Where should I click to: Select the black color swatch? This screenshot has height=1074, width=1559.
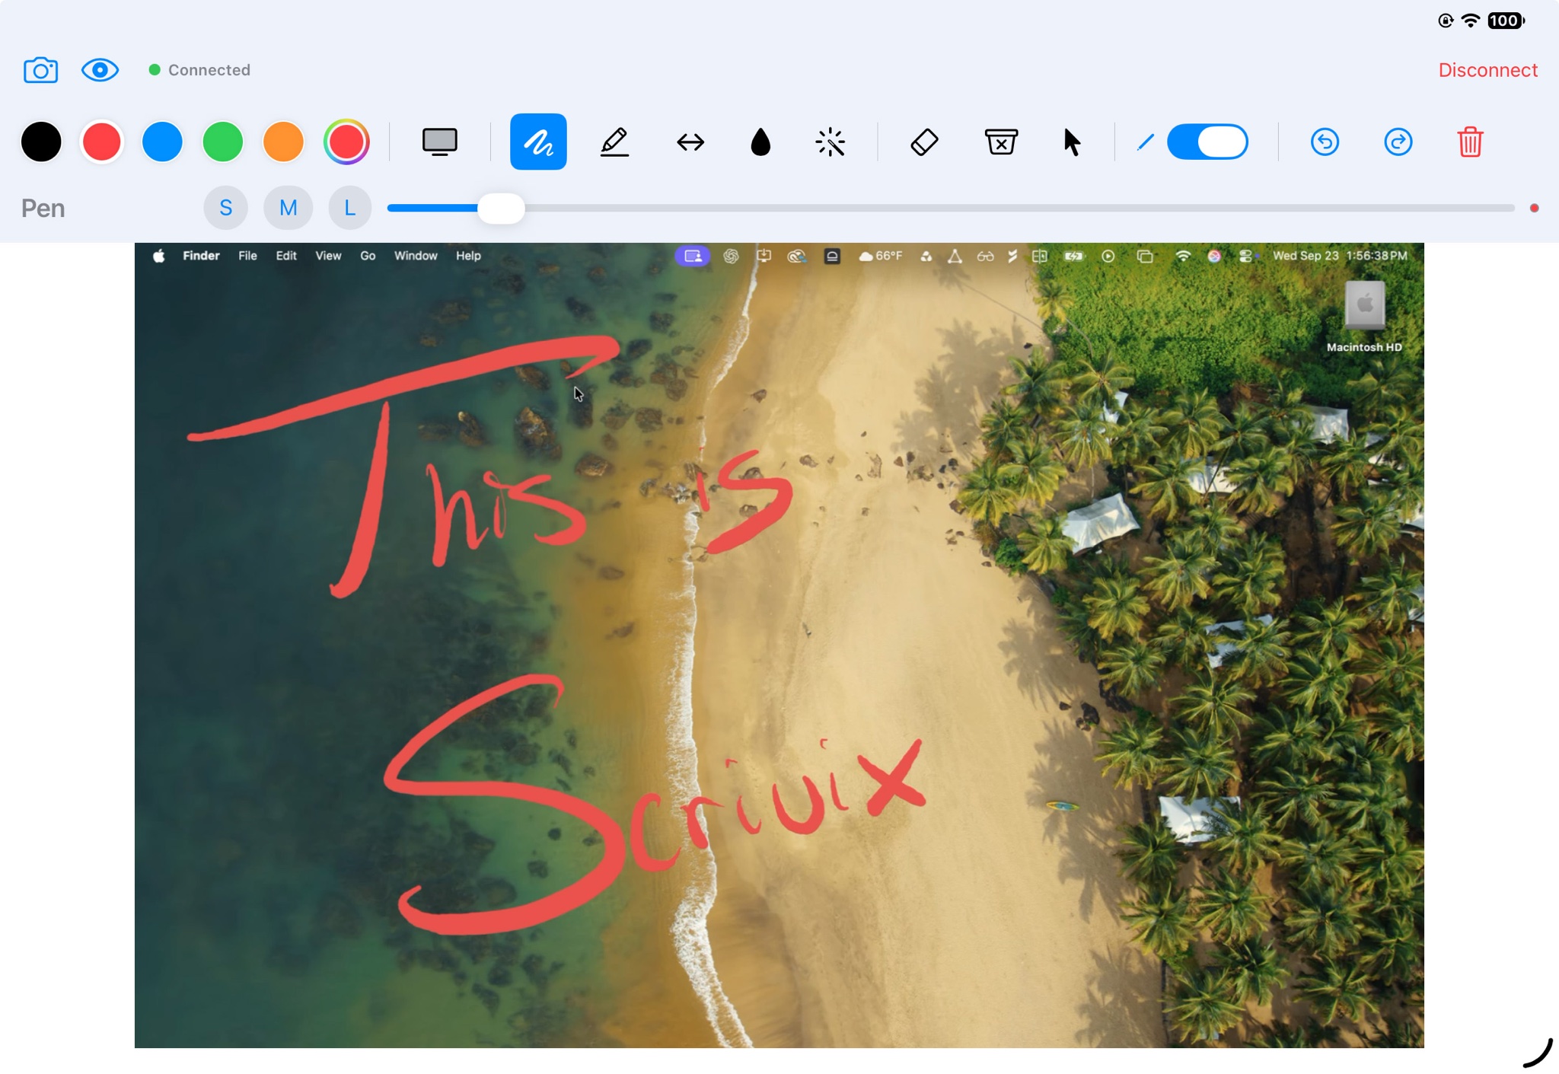pos(41,142)
